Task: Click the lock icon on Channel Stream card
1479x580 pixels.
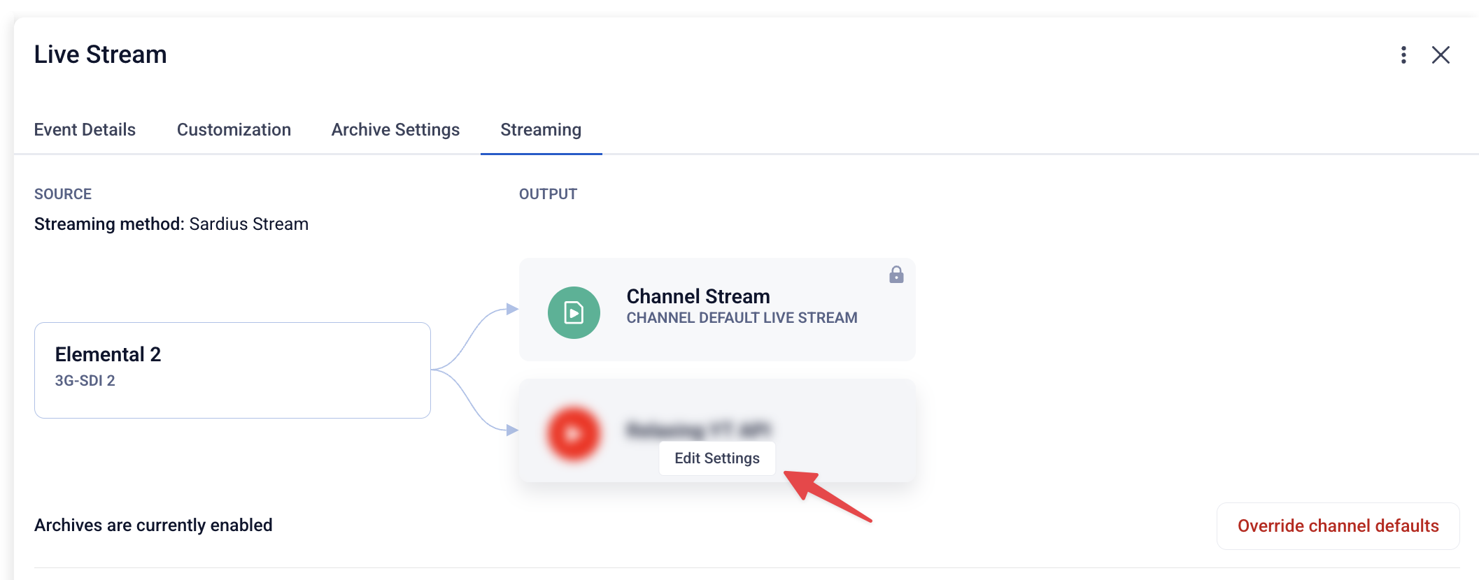Action: (896, 275)
